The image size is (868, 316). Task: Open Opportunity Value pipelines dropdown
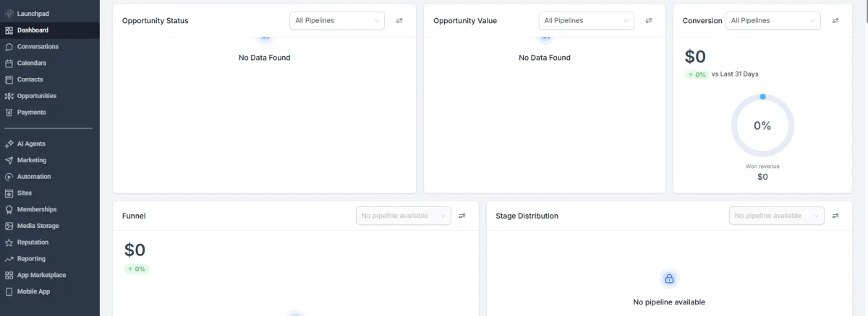[x=586, y=21]
